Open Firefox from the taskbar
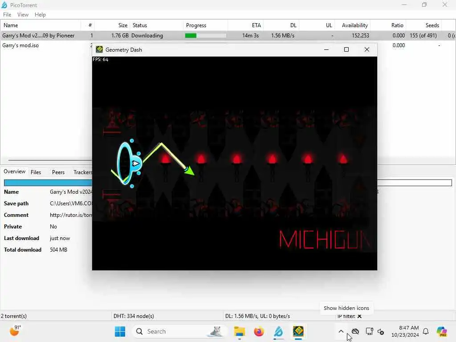Screen dimensions: 456x342 [259, 331]
